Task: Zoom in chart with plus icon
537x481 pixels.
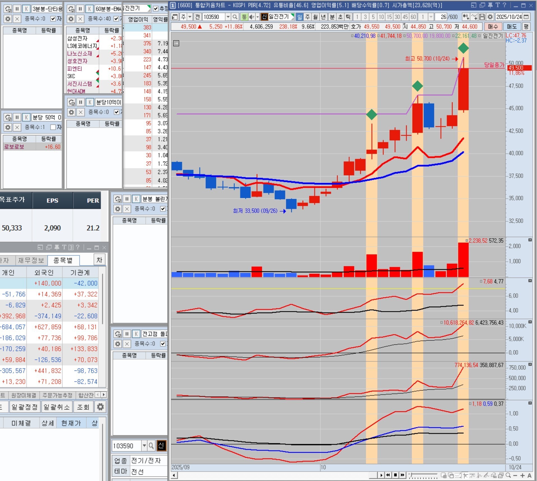Action: click(522, 475)
